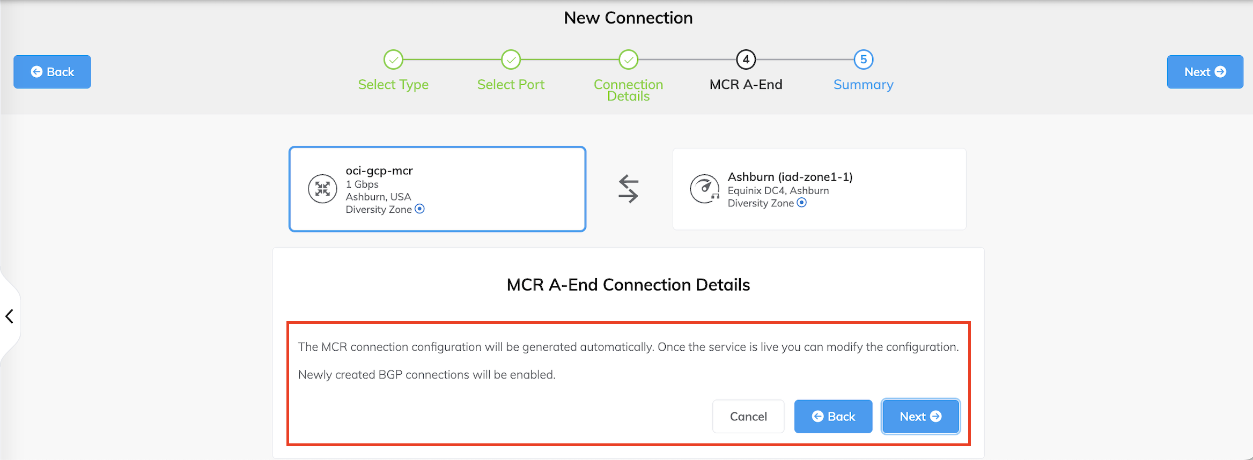Click the Connection Details step checkmark circle
The width and height of the screenshot is (1253, 460).
[628, 60]
